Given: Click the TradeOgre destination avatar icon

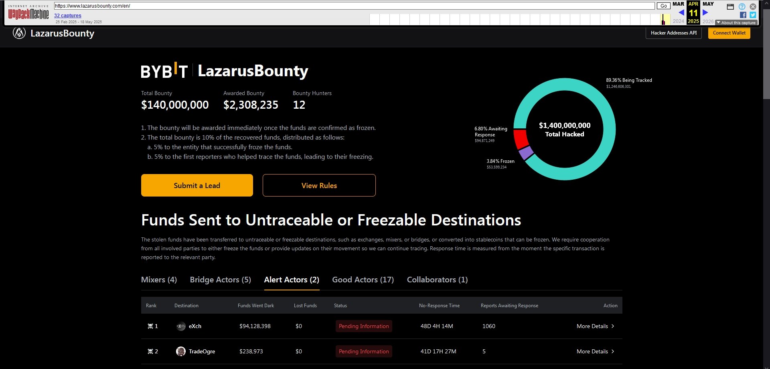Looking at the screenshot, I should coord(181,351).
